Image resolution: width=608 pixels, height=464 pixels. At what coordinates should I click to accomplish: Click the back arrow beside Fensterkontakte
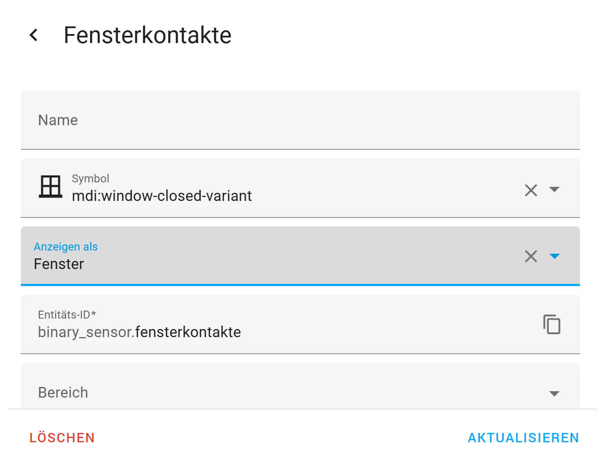tap(34, 35)
